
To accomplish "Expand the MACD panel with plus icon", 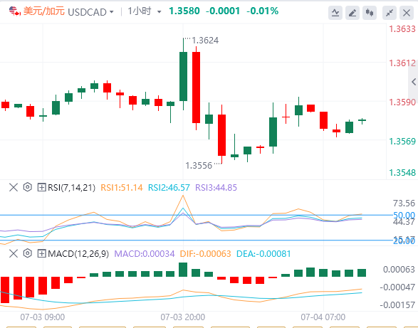I will pyautogui.click(x=41, y=253).
